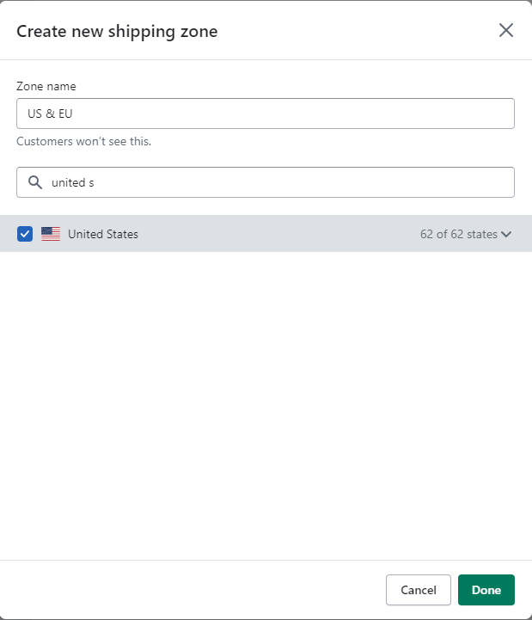532x620 pixels.
Task: Open the '62 of 62 states' dropdown
Action: (466, 234)
